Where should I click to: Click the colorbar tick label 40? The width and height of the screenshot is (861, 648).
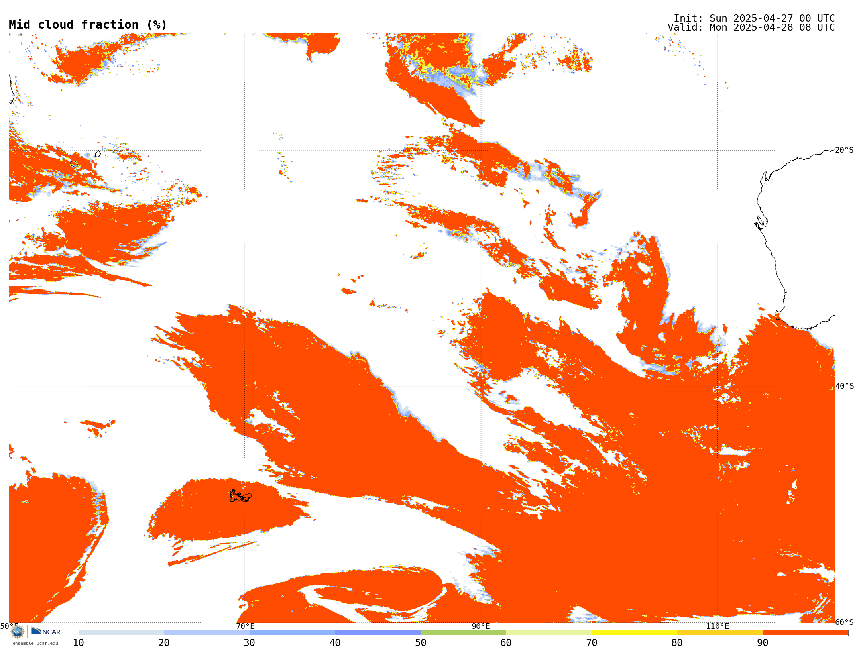(x=335, y=642)
